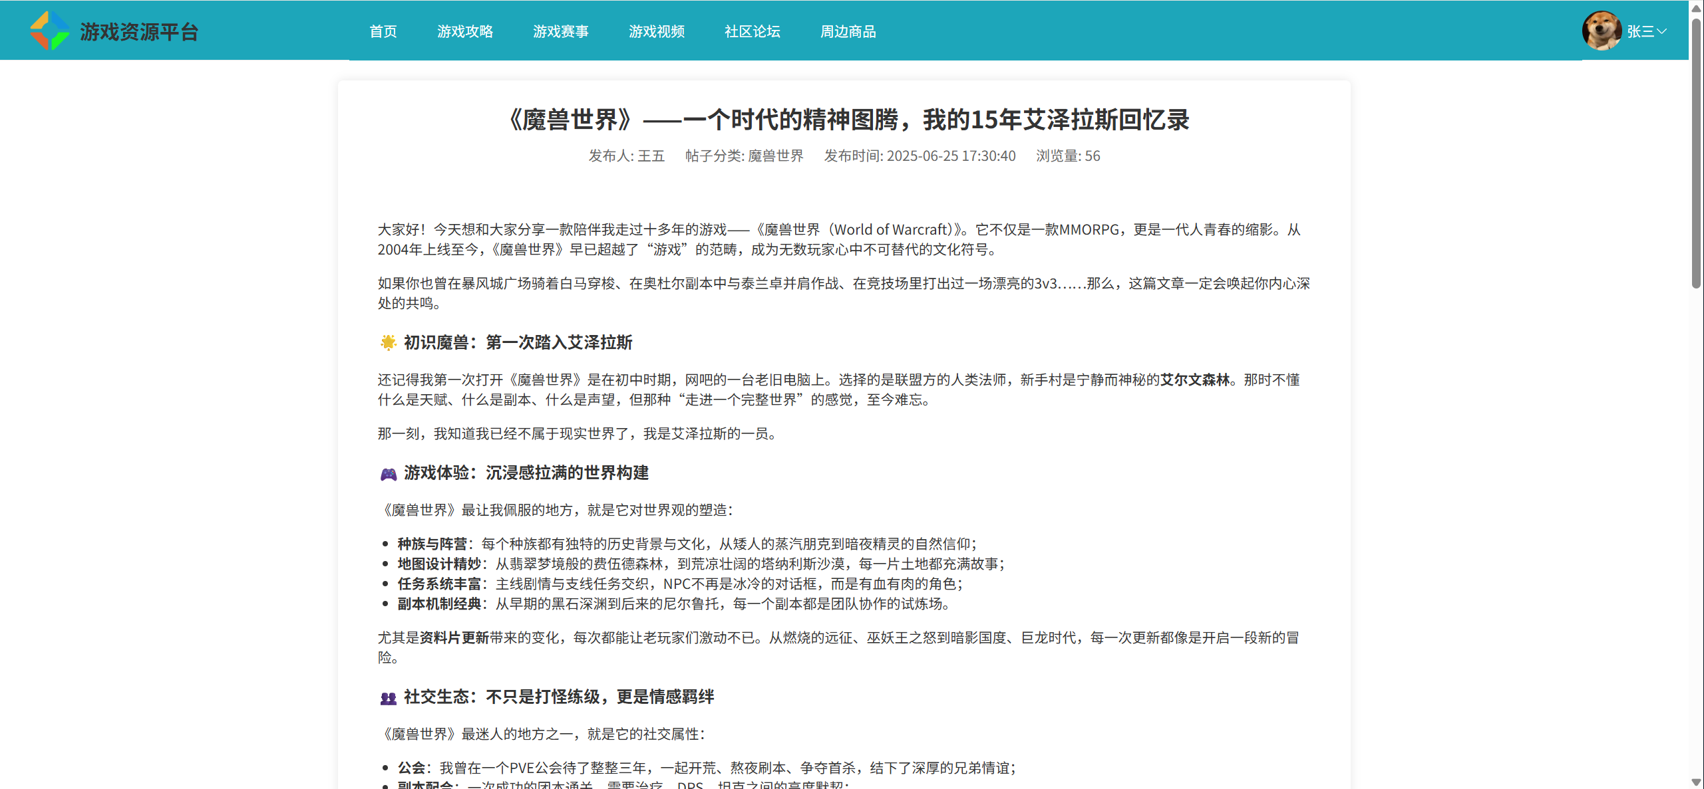This screenshot has height=789, width=1704.
Task: Click the gamepad emoji beside 游戏体验 heading
Action: point(388,473)
